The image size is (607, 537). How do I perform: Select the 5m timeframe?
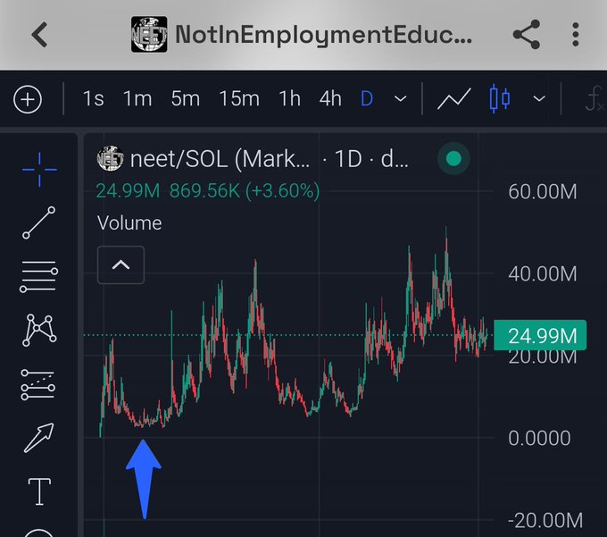186,99
